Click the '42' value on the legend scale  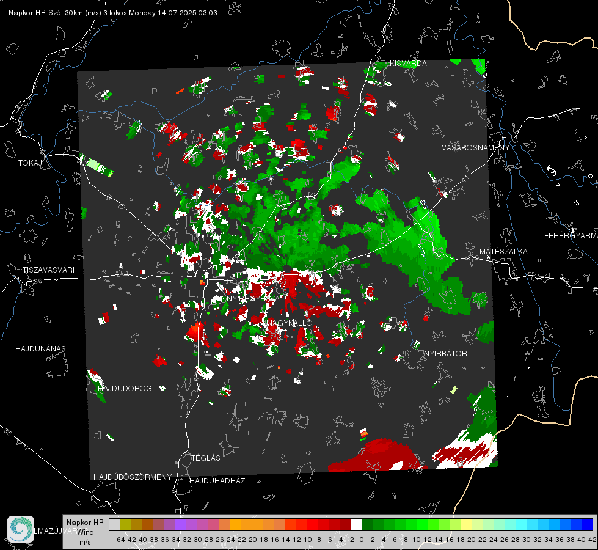click(x=592, y=540)
